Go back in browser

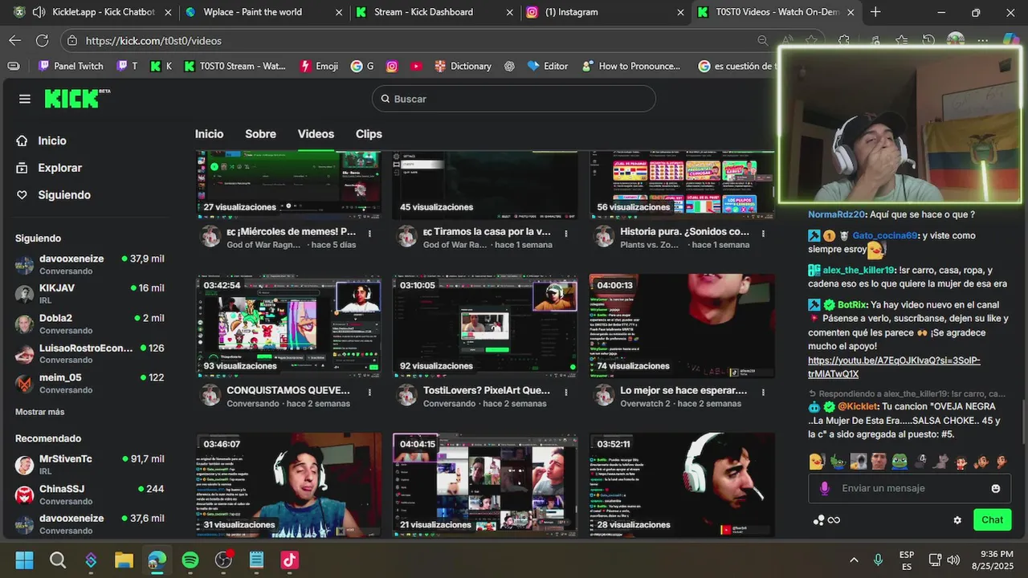click(x=15, y=40)
